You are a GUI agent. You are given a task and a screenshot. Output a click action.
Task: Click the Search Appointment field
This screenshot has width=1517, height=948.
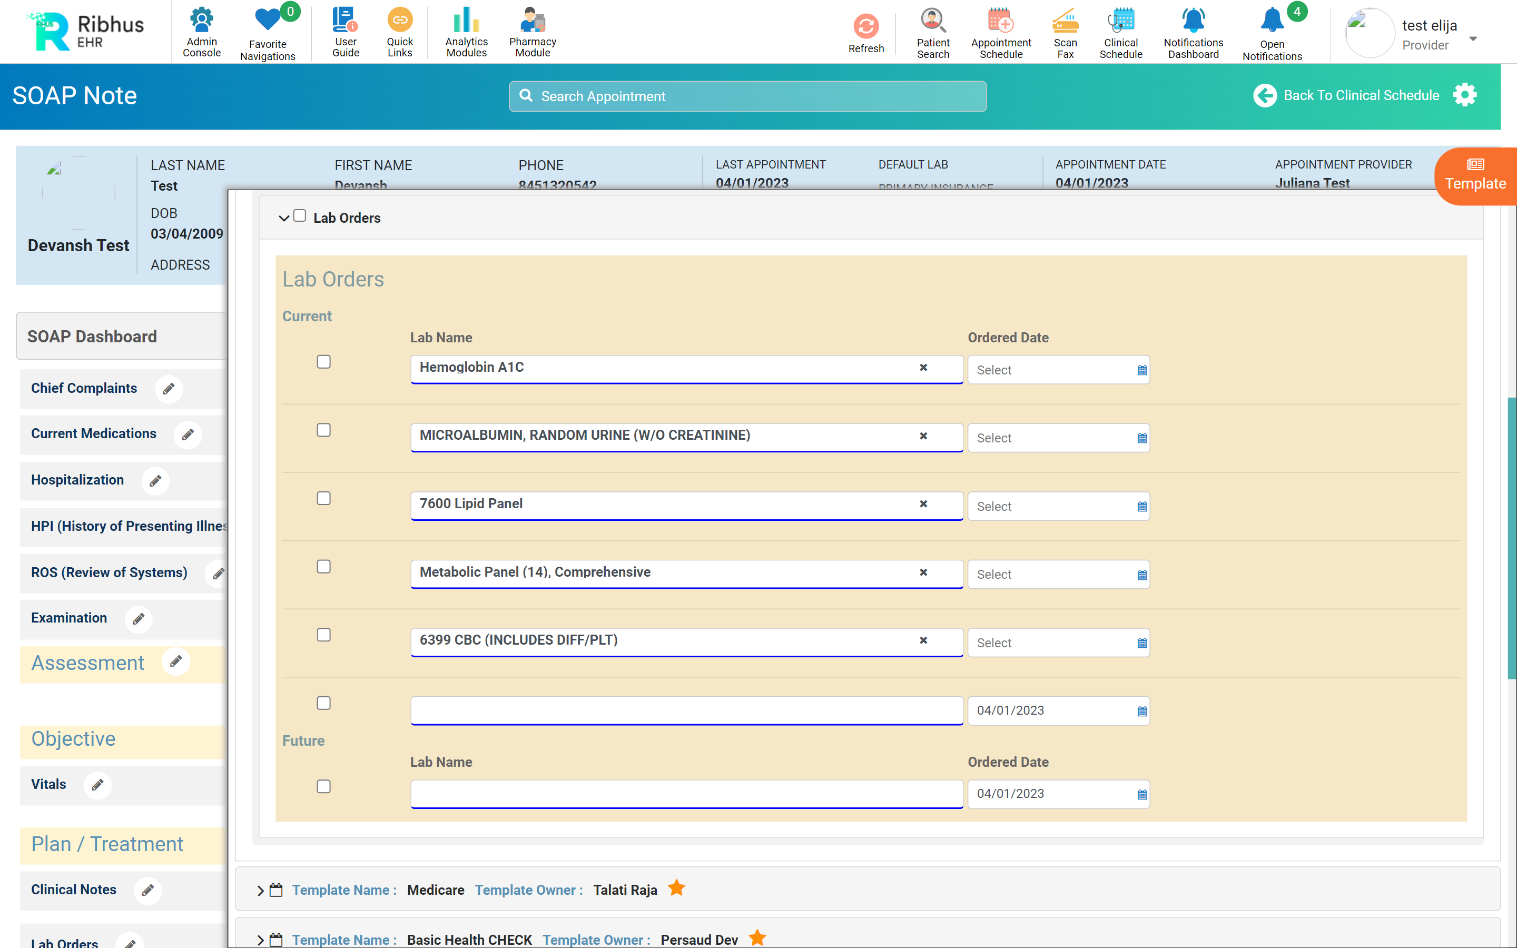click(x=747, y=96)
